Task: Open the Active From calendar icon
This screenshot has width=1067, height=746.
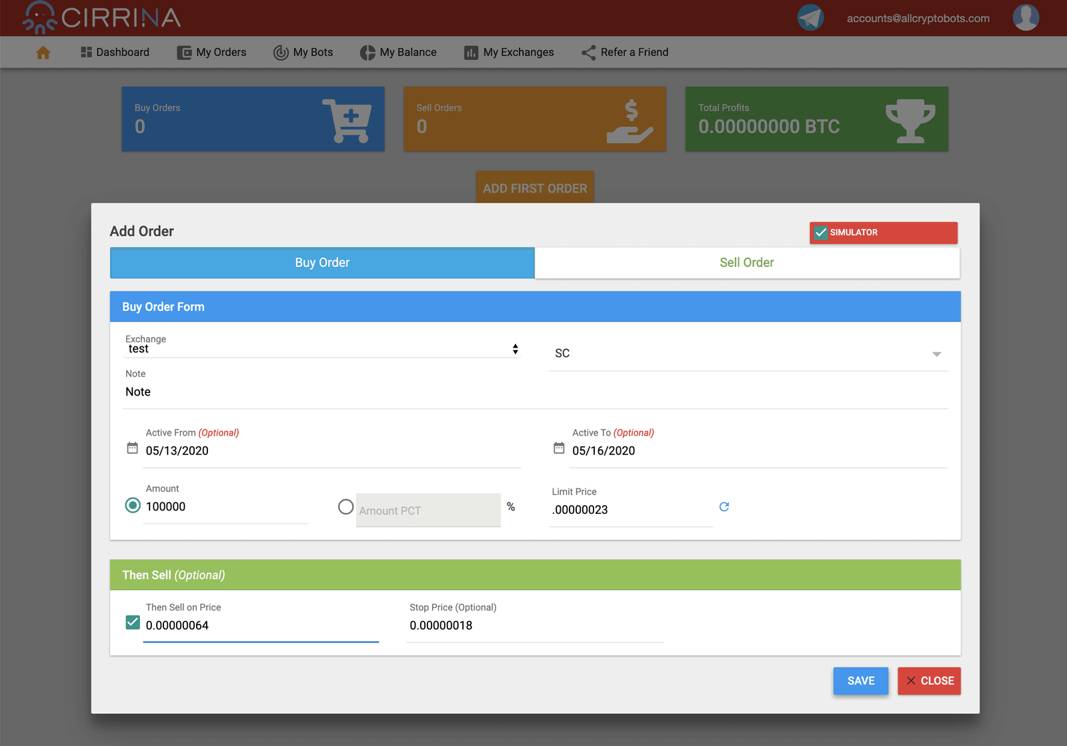Action: pos(133,448)
